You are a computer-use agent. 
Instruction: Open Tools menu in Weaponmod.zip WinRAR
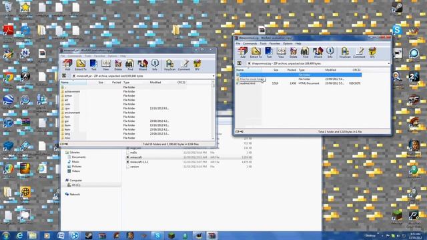(x=263, y=43)
